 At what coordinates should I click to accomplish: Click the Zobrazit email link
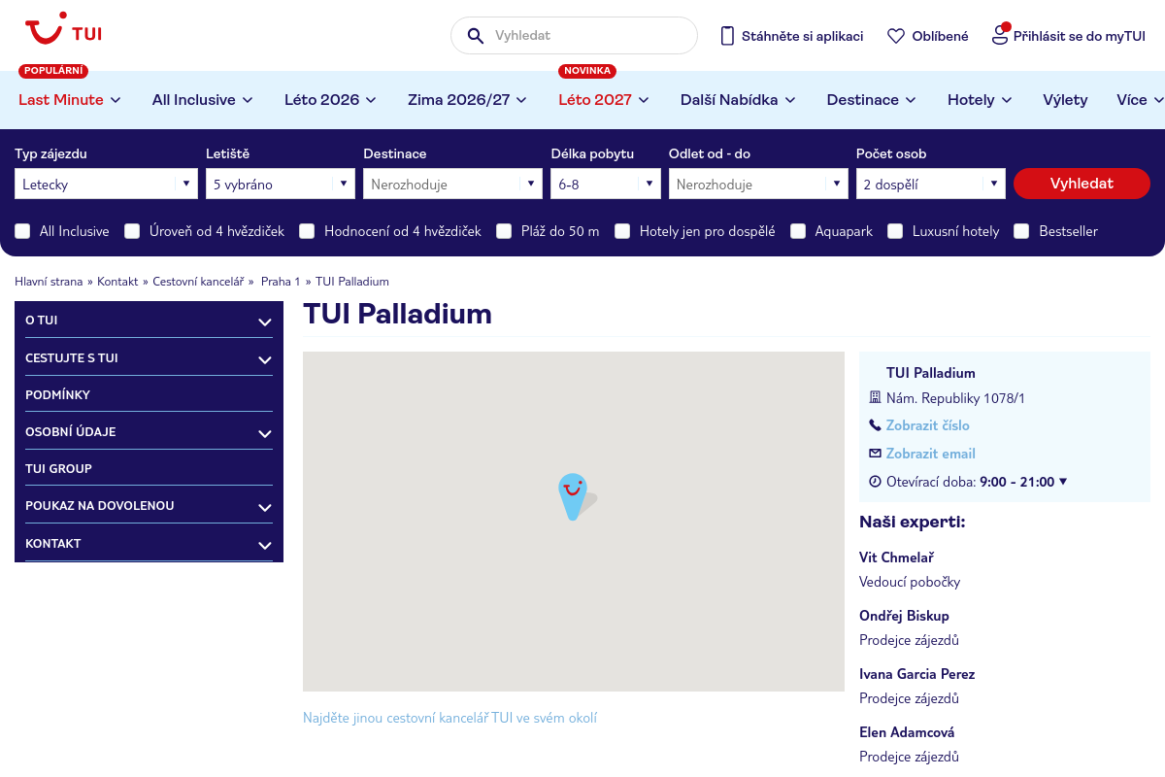(931, 454)
